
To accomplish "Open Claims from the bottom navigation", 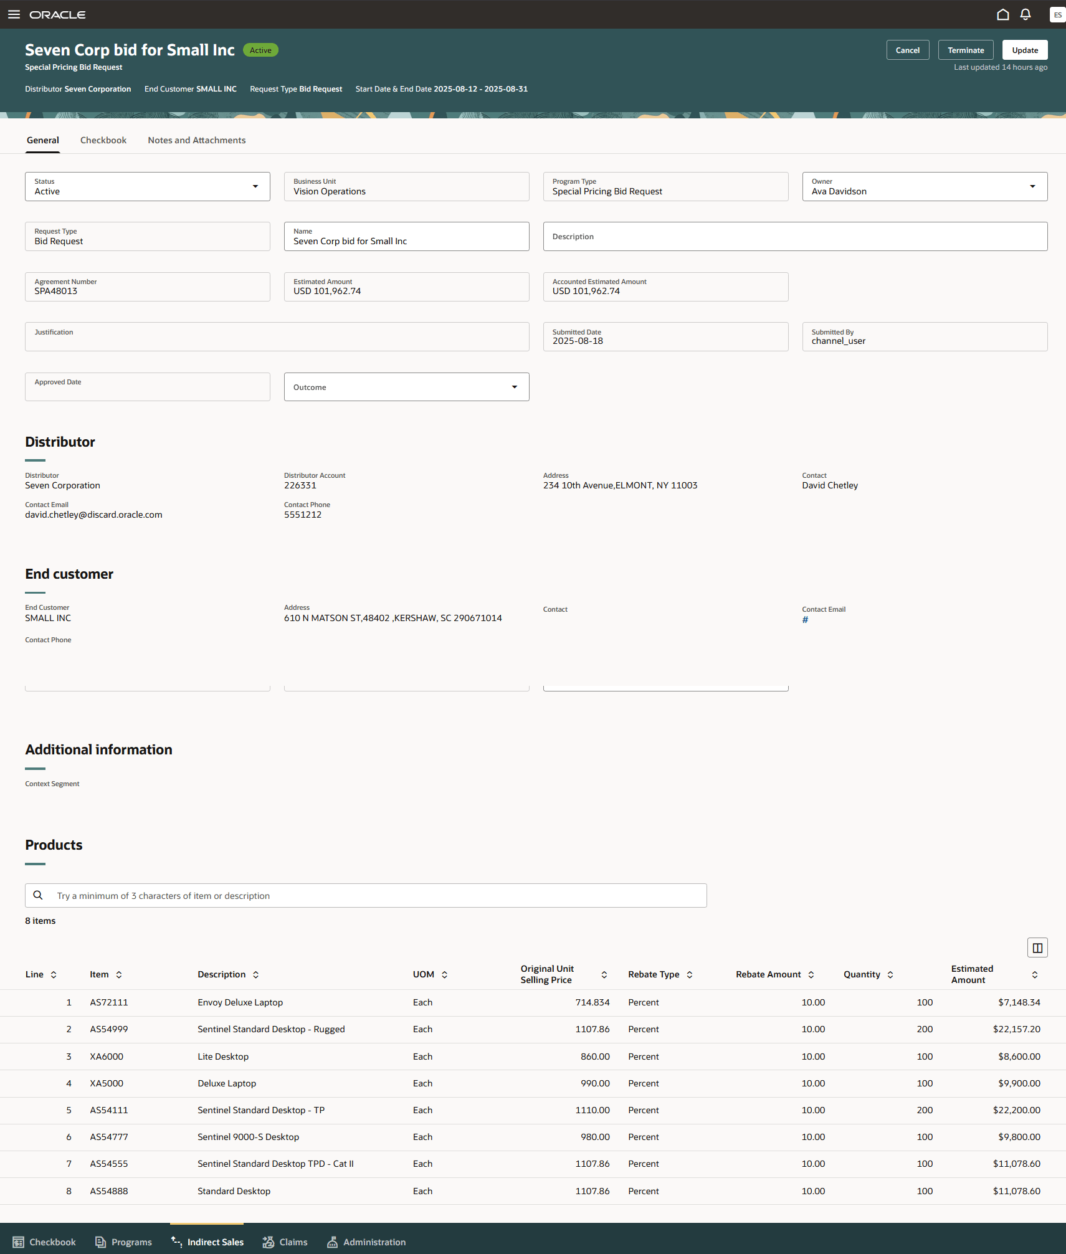I will coord(283,1242).
